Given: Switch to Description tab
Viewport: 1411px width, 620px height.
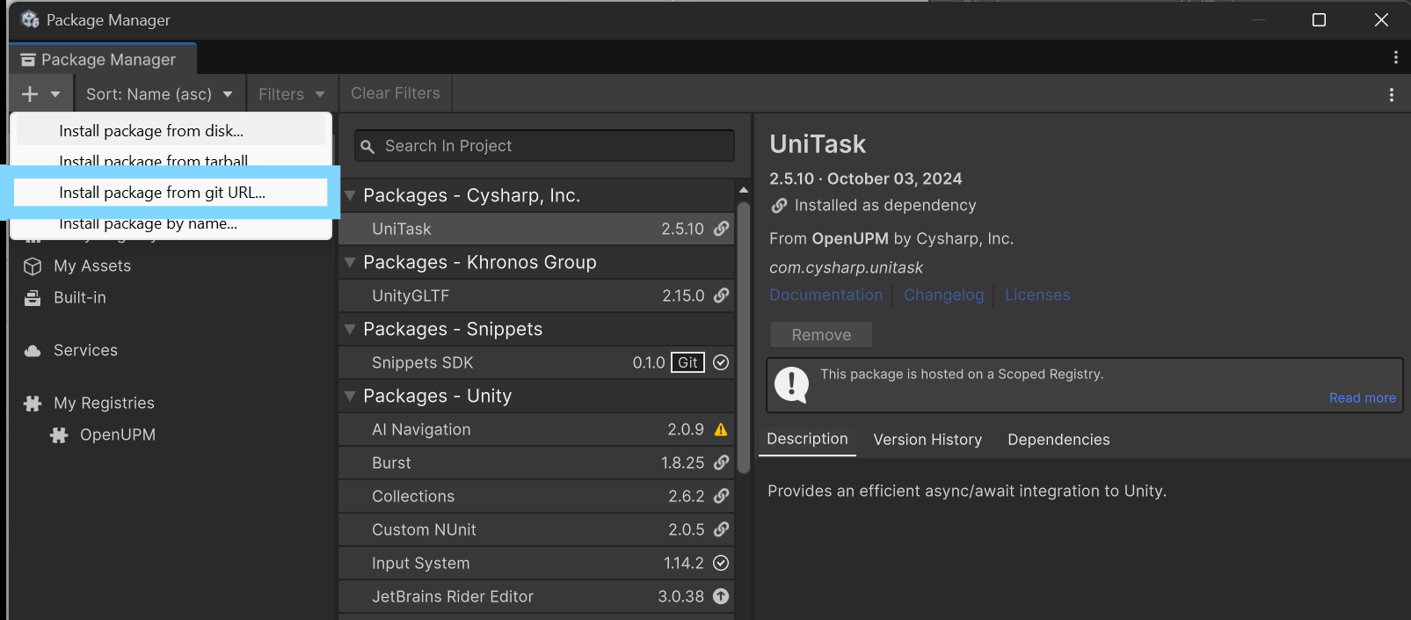Looking at the screenshot, I should 807,439.
